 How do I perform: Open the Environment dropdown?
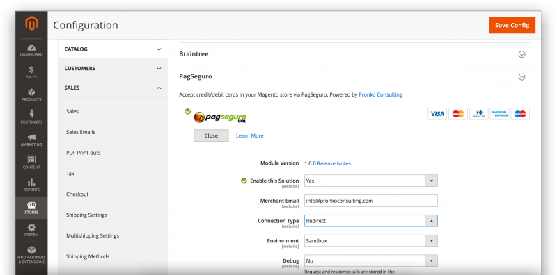[x=371, y=240]
